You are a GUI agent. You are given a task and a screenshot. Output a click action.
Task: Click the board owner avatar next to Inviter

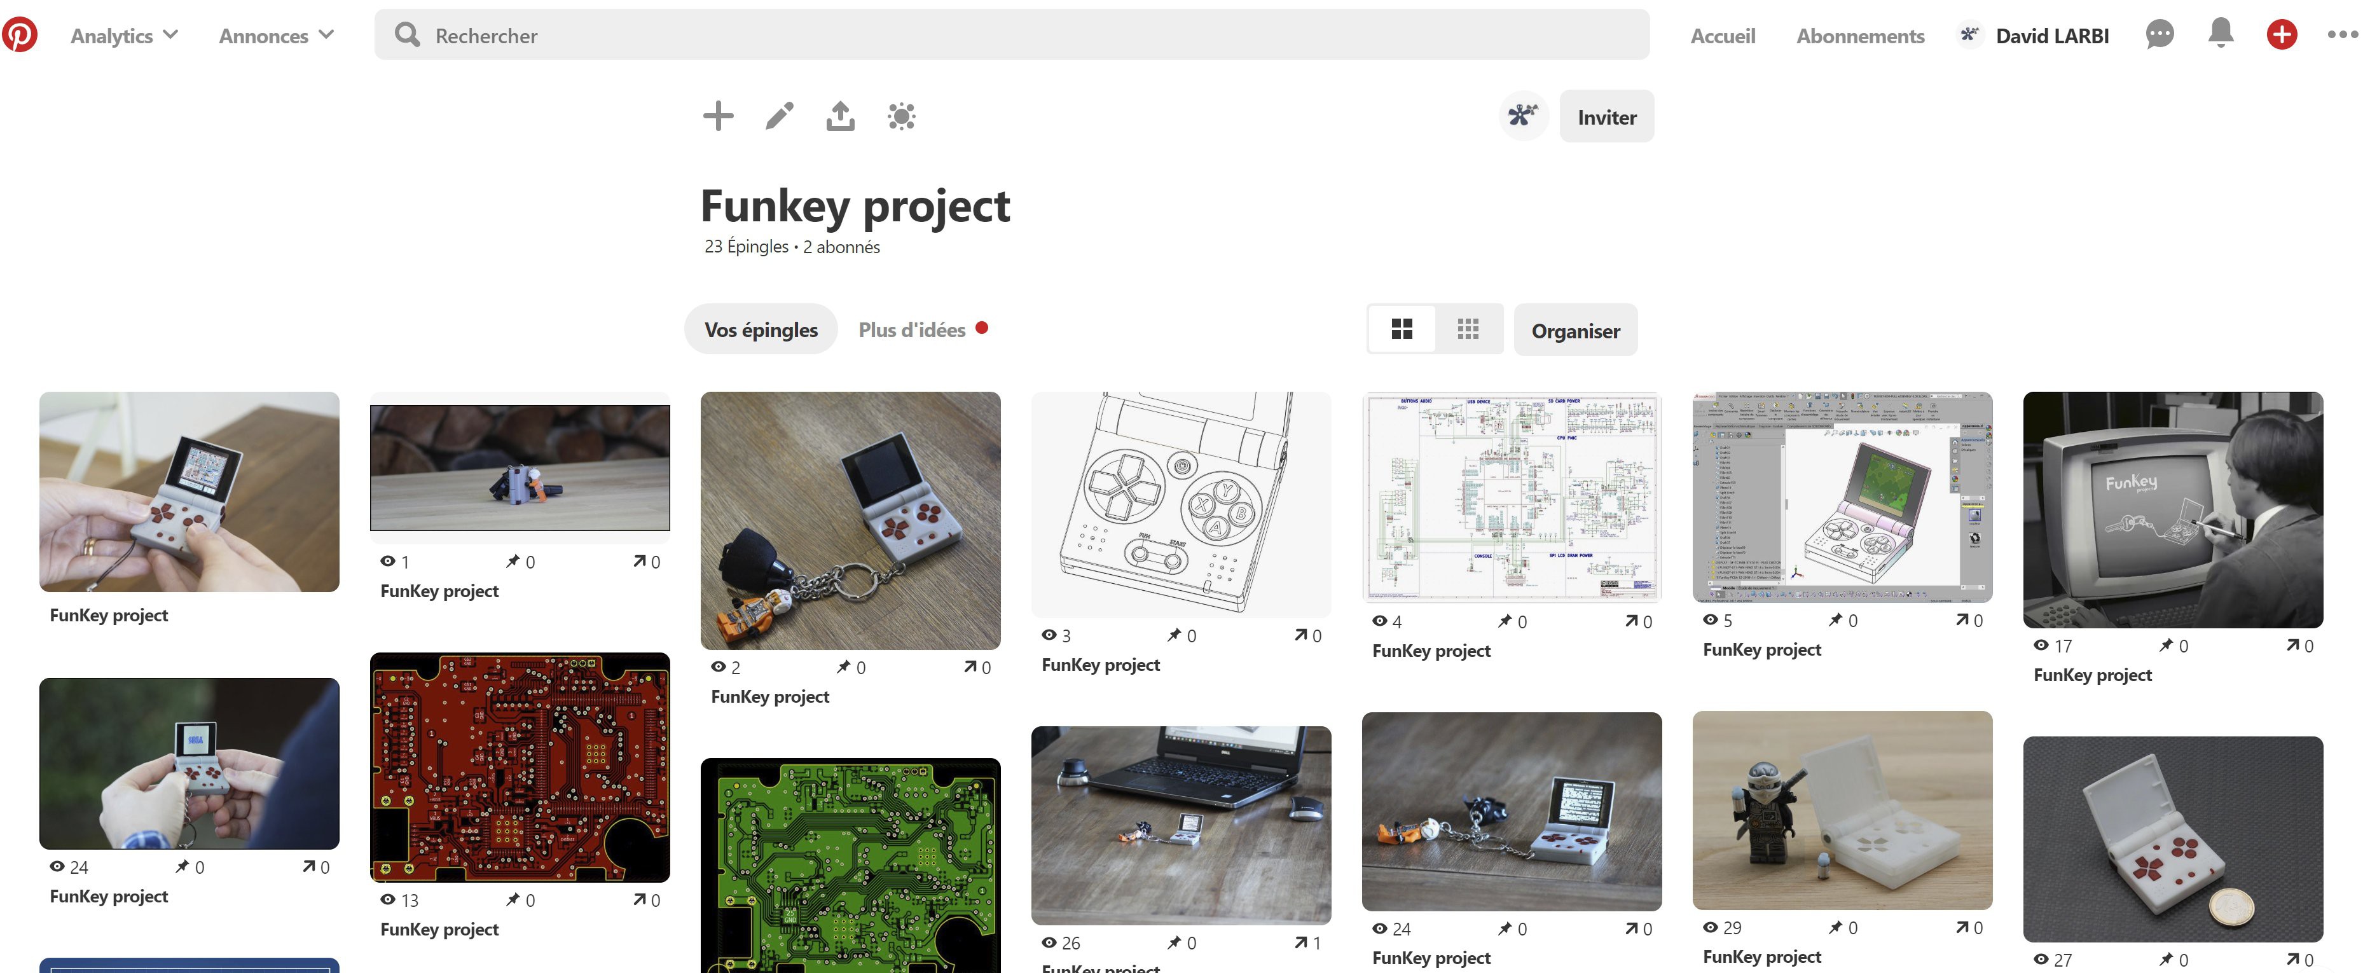pos(1522,116)
